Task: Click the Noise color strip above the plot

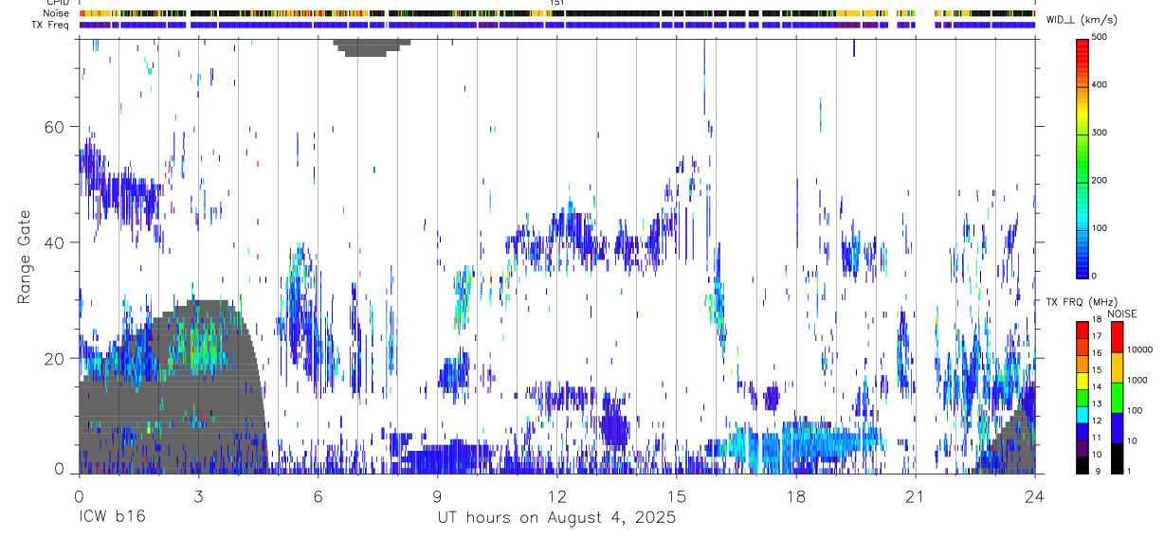Action: 556,13
